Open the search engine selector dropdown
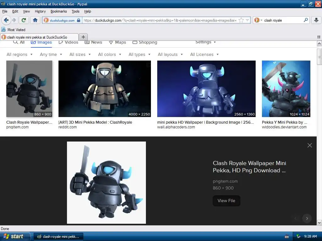Image resolution: width=322 pixels, height=241 pixels. point(258,20)
